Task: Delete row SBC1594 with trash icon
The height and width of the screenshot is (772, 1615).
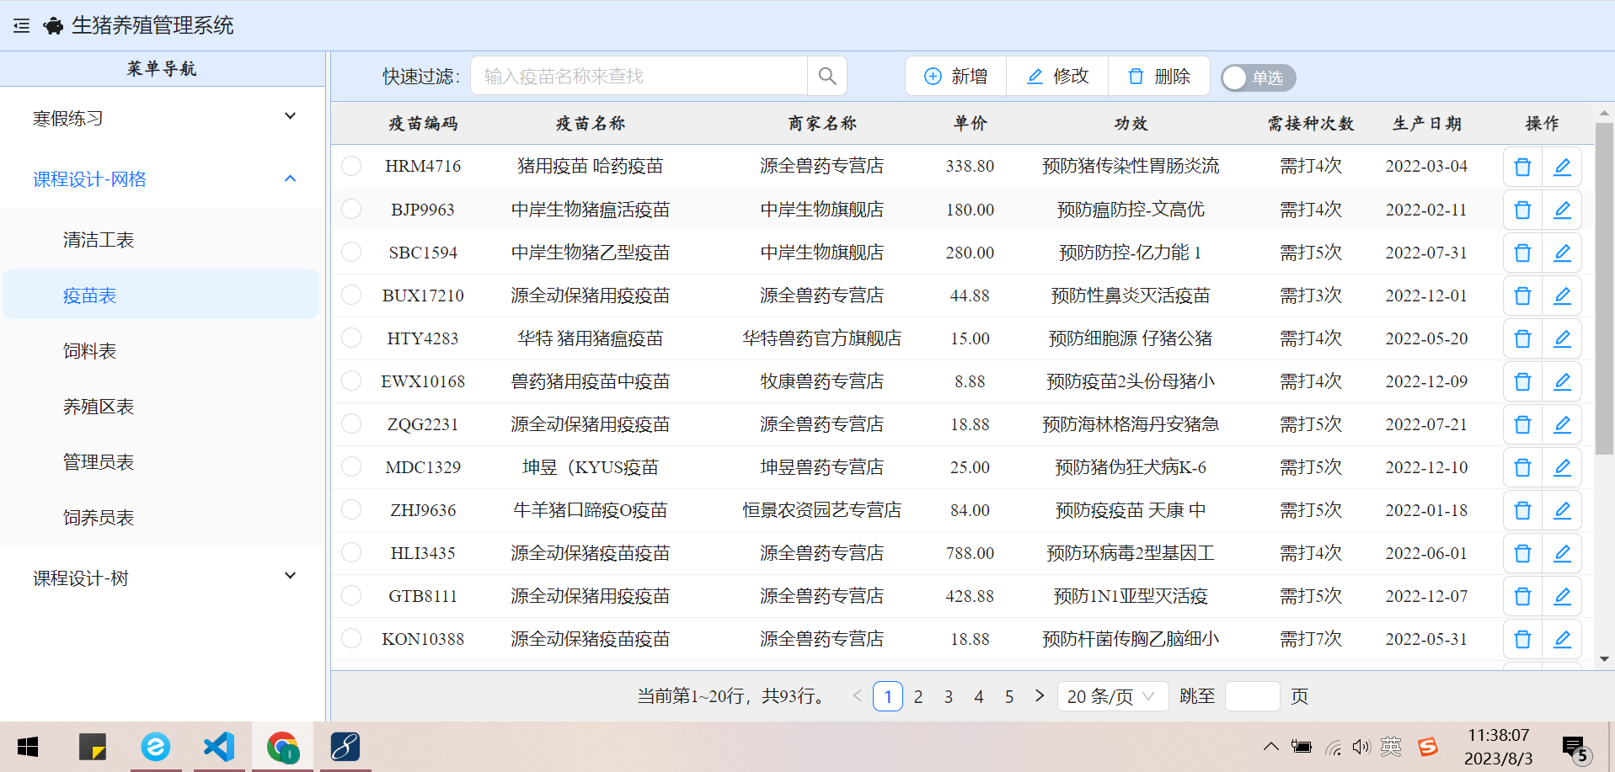Action: (x=1522, y=253)
